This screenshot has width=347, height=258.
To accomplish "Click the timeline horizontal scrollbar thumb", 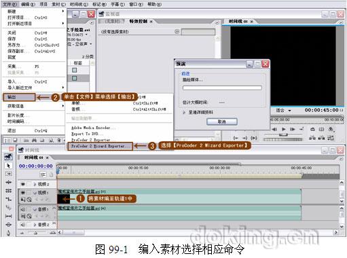I will (74, 232).
